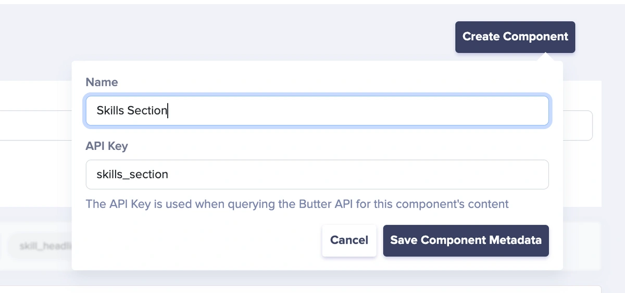Click the API Key helper description text
This screenshot has height=293, width=625.
297,204
